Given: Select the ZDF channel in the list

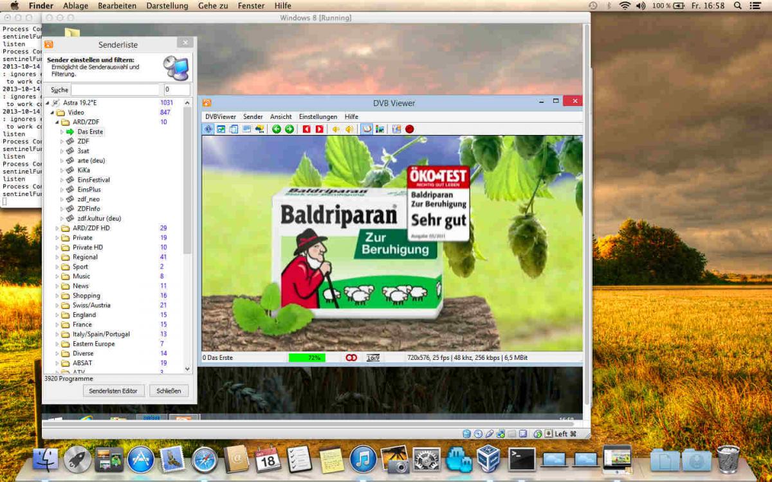Looking at the screenshot, I should pyautogui.click(x=84, y=141).
